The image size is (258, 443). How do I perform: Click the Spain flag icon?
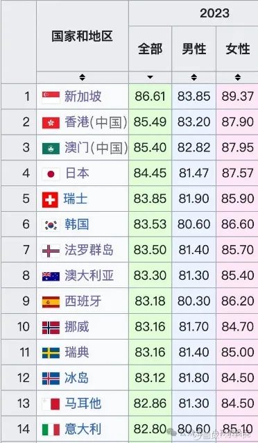click(x=51, y=302)
